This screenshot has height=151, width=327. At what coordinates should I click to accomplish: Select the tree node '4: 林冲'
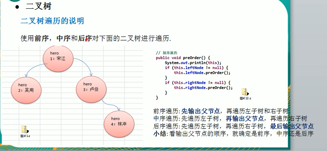(x=119, y=124)
